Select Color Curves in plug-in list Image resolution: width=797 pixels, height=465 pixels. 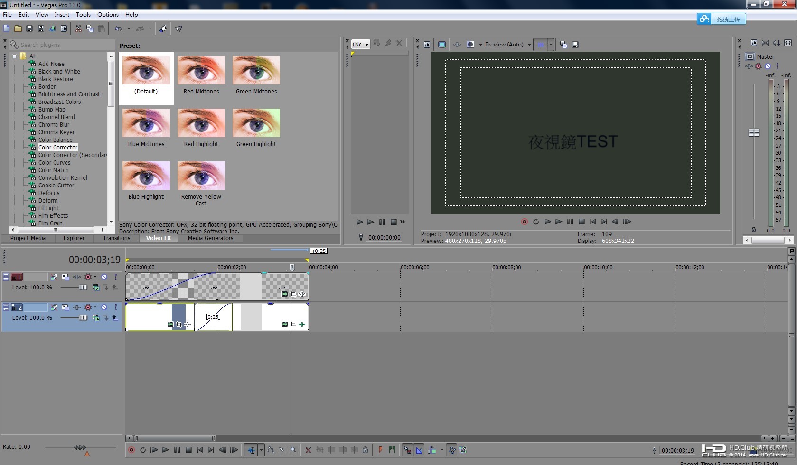55,163
